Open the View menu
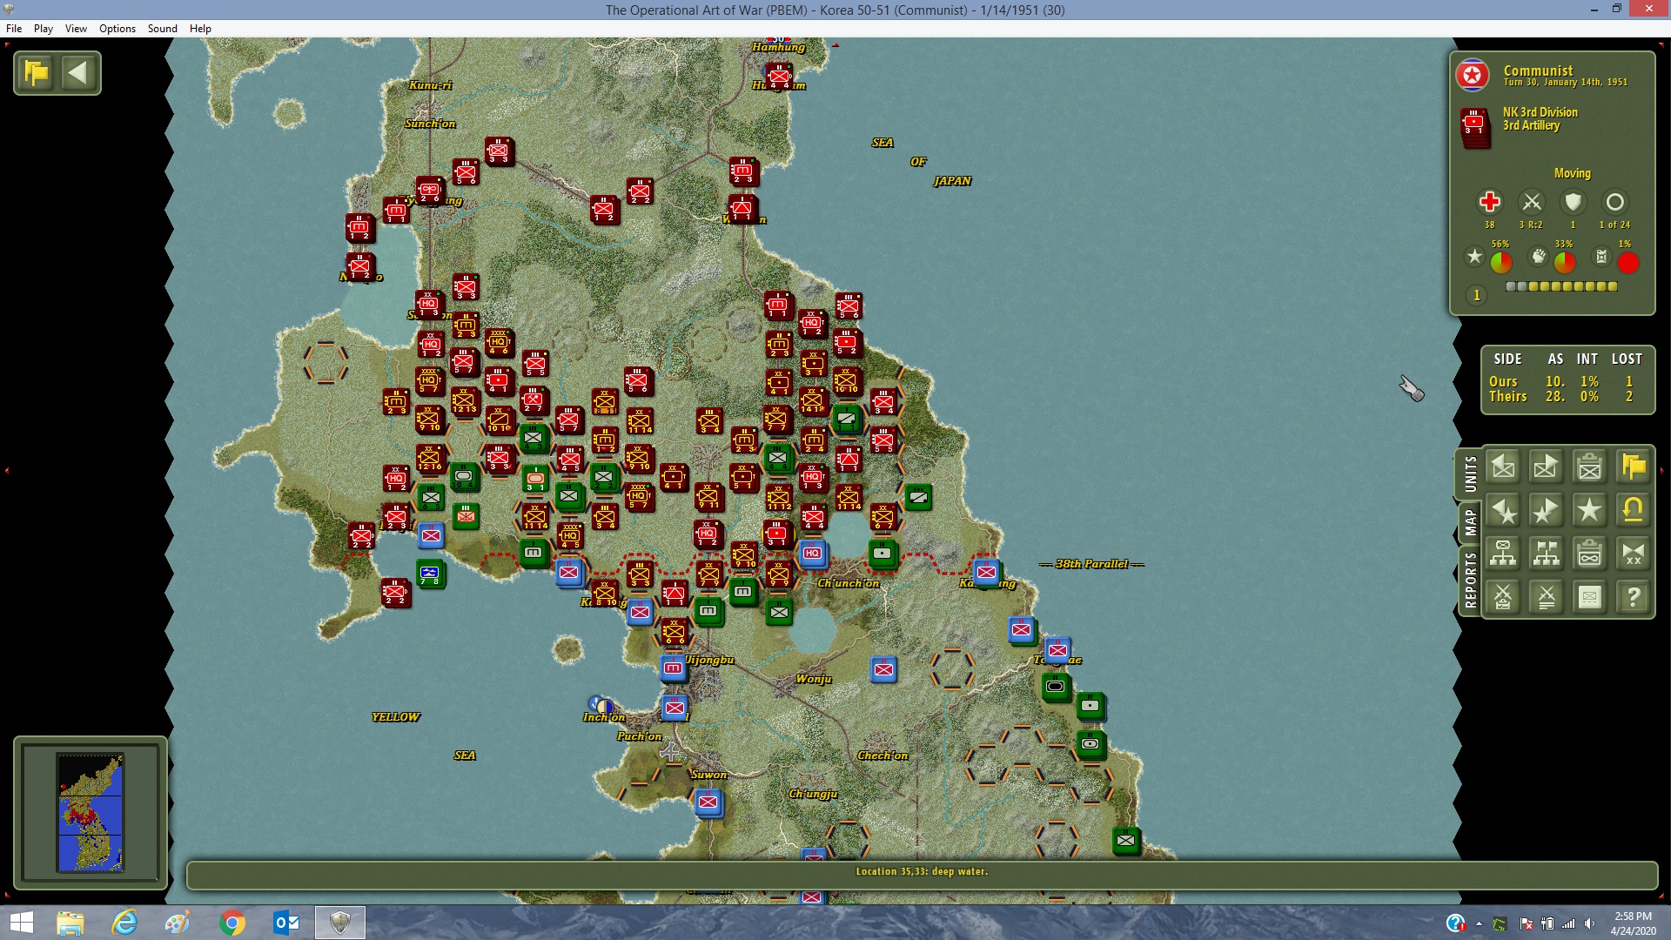The width and height of the screenshot is (1671, 940). point(76,29)
